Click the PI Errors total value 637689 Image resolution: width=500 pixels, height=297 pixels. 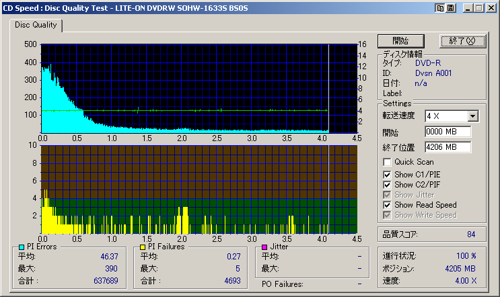(x=106, y=281)
